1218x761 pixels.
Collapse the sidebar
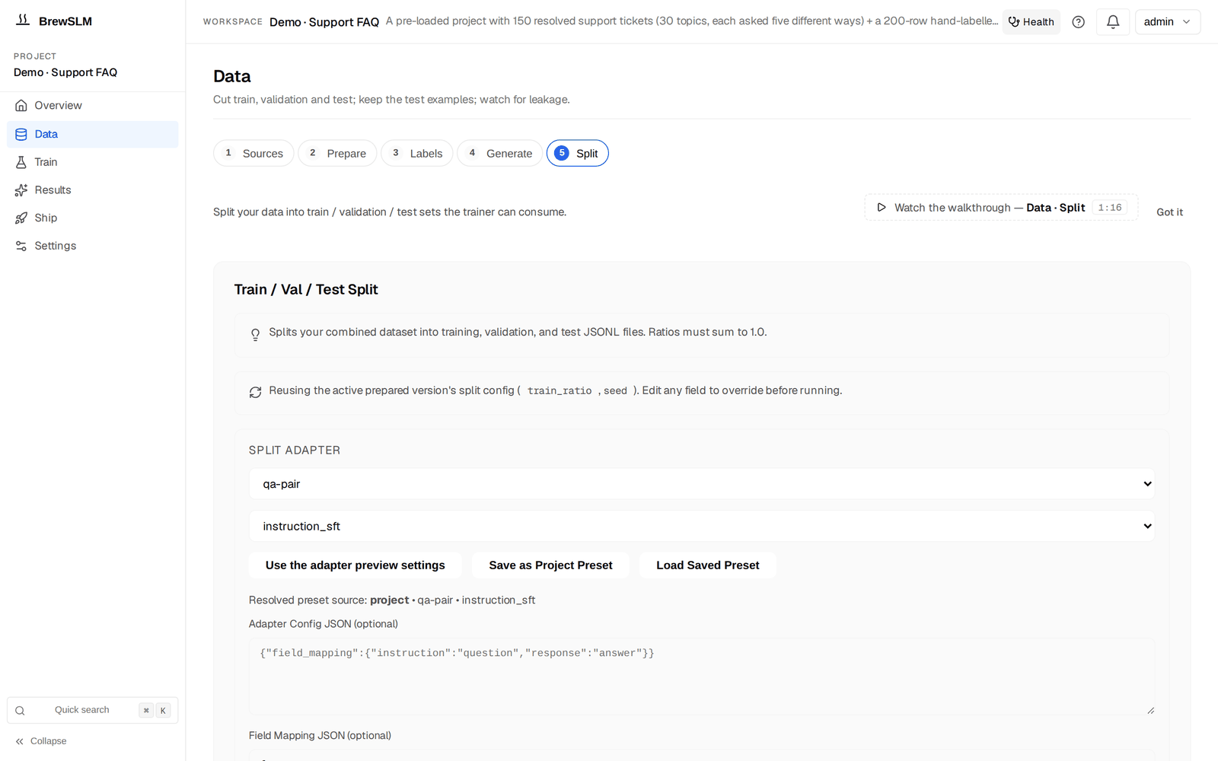[x=41, y=741]
